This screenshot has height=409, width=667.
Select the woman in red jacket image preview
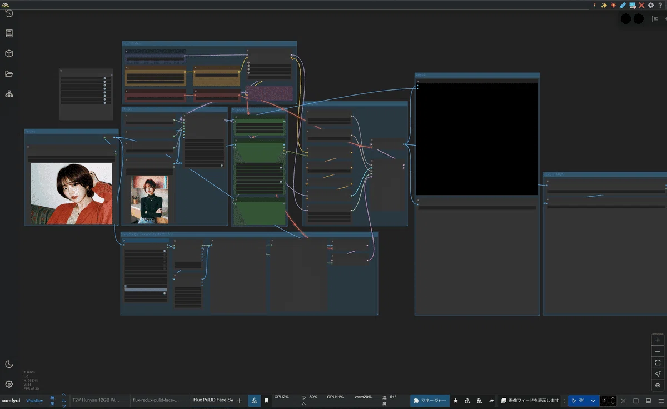[x=71, y=193]
